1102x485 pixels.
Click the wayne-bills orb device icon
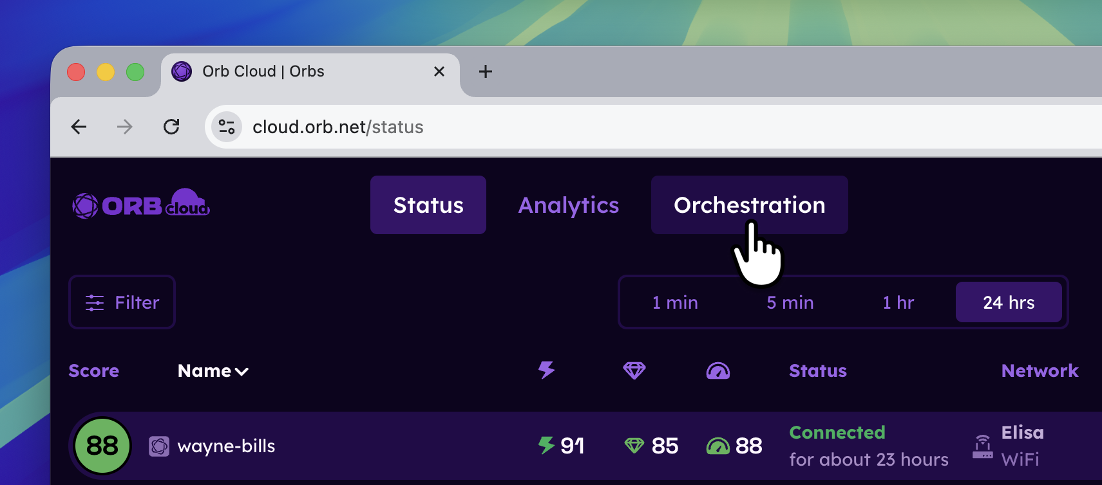[159, 446]
